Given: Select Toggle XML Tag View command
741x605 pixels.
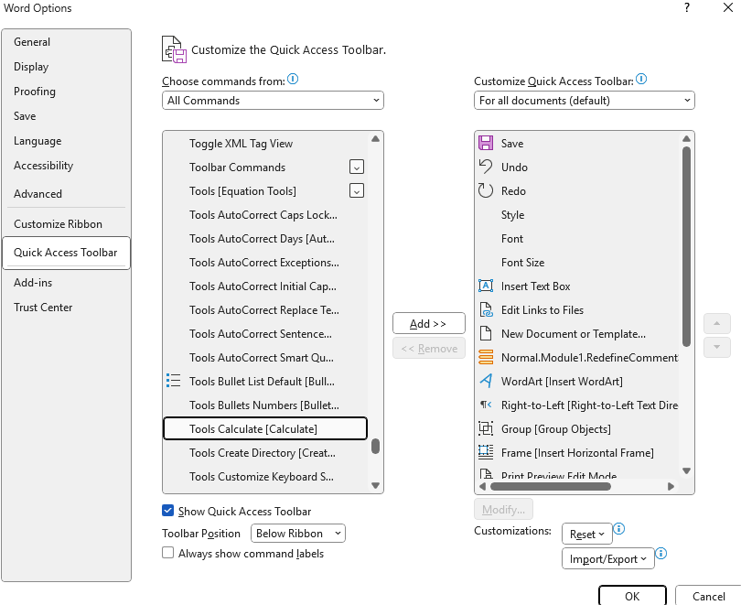Looking at the screenshot, I should point(265,143).
